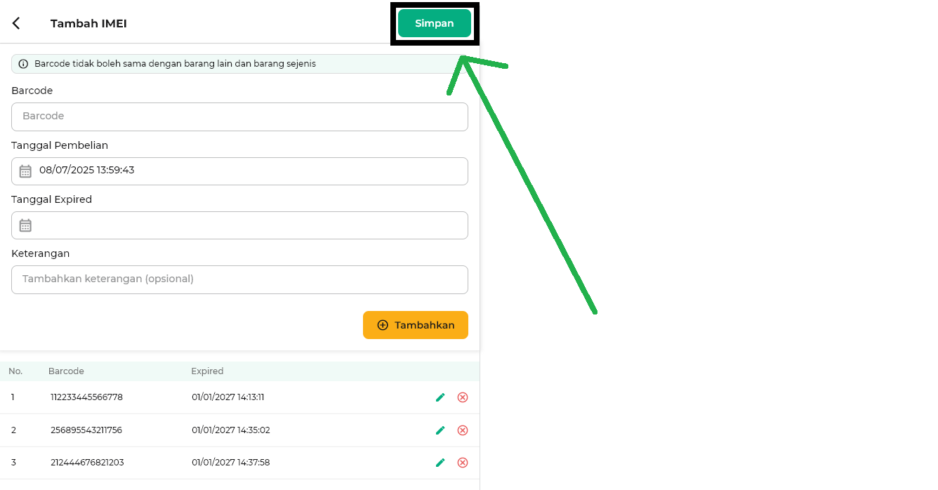Click the Tanggal Expired date field
Image resolution: width=938 pixels, height=490 pixels.
(239, 225)
